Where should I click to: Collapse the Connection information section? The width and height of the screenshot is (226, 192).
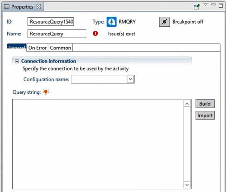[17, 61]
